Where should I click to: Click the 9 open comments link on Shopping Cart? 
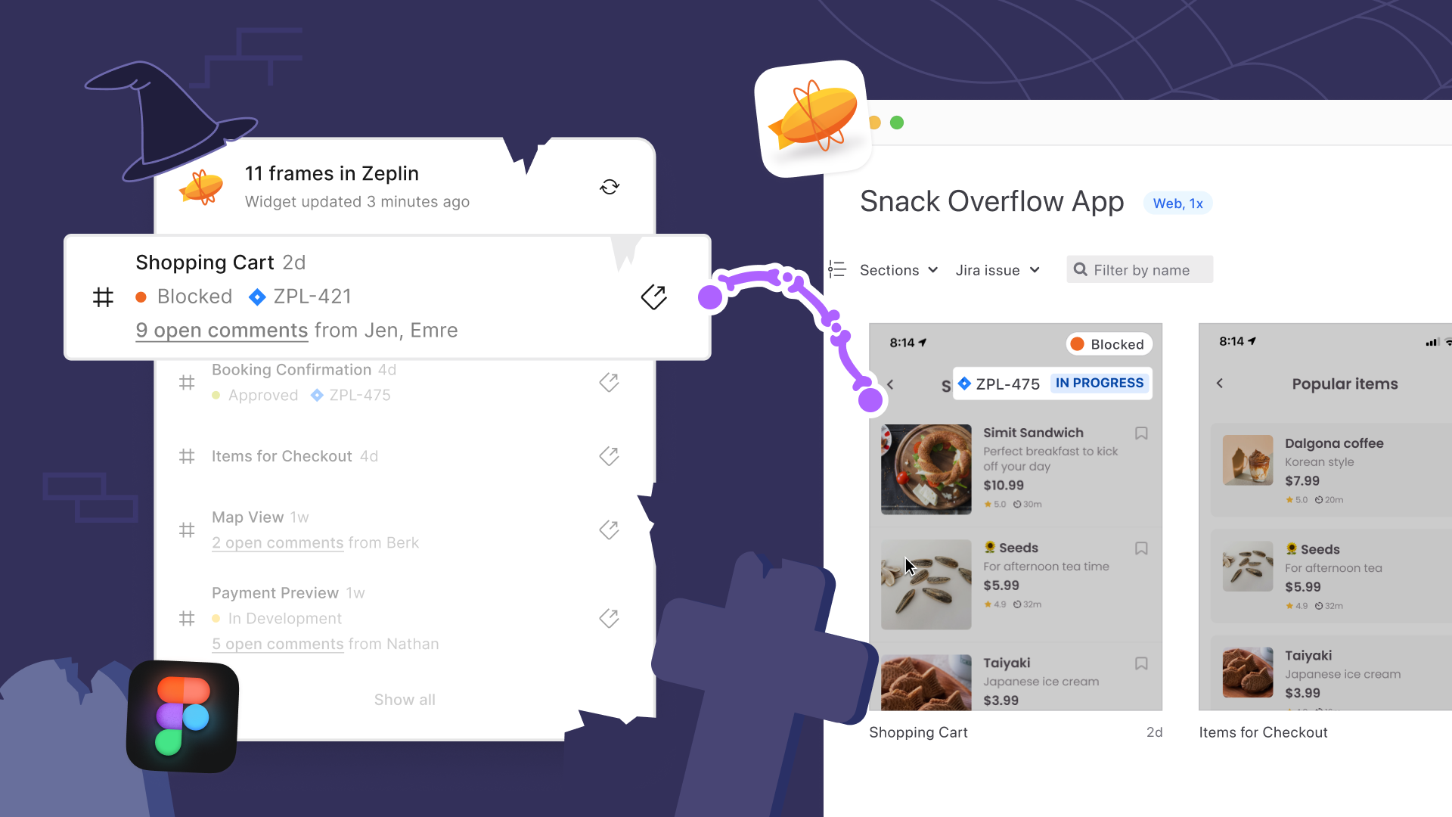click(x=222, y=329)
